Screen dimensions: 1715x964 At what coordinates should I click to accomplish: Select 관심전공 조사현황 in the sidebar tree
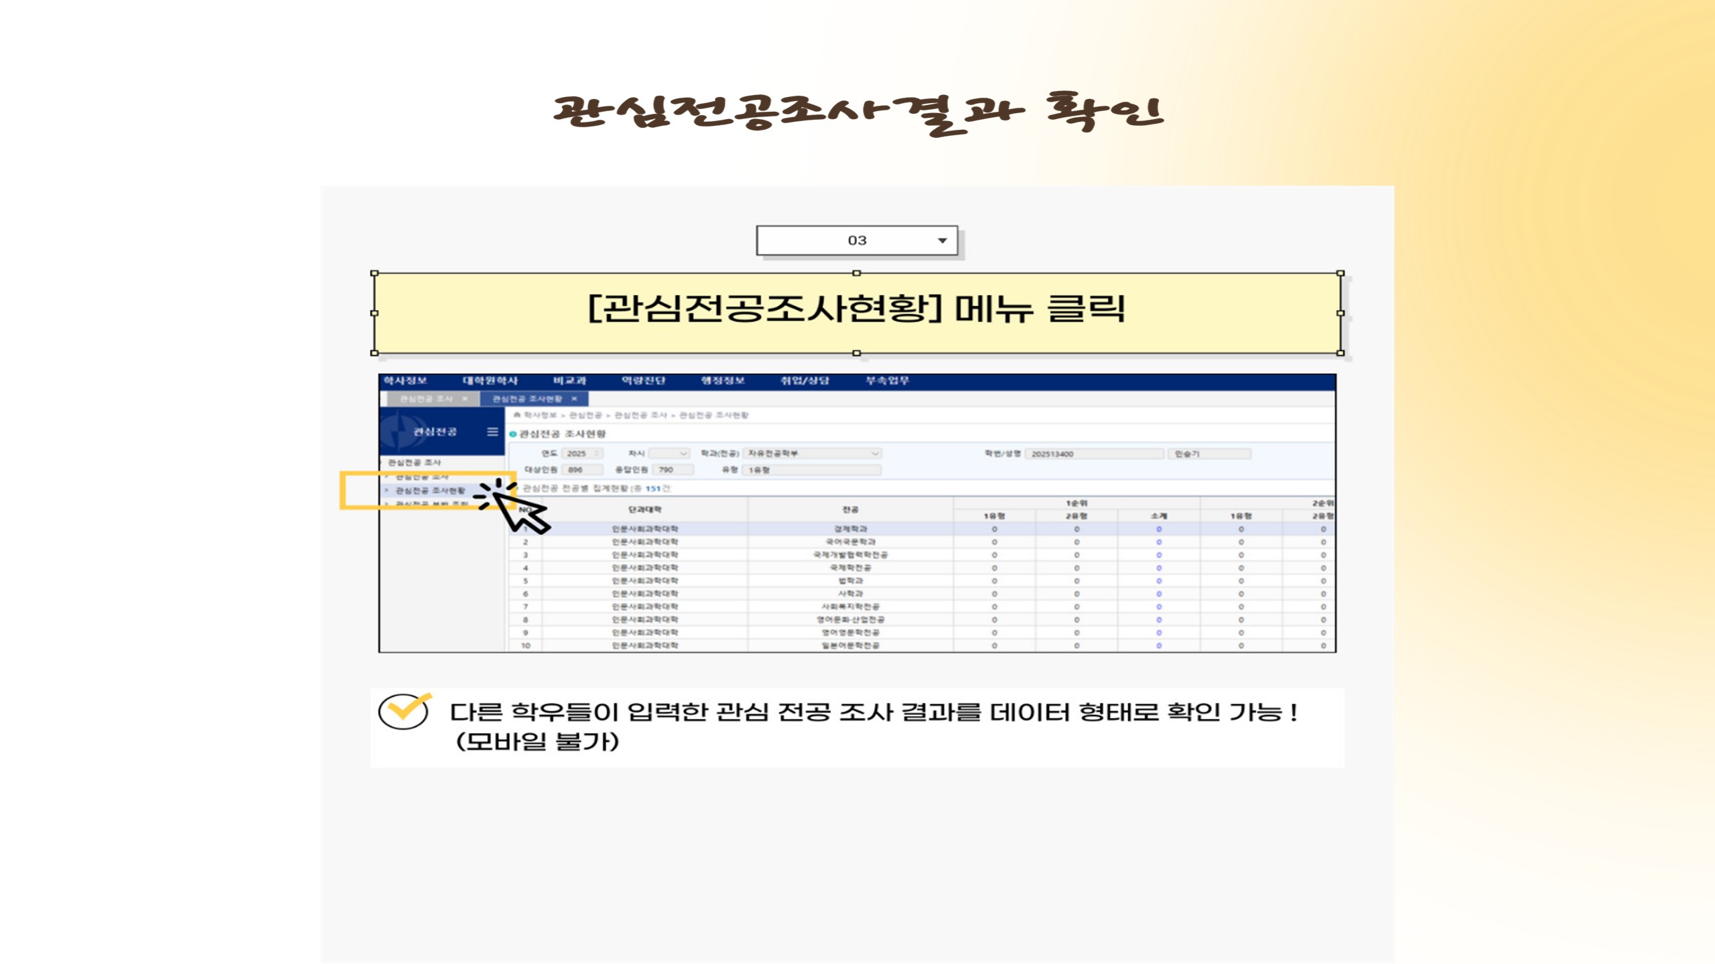point(429,491)
